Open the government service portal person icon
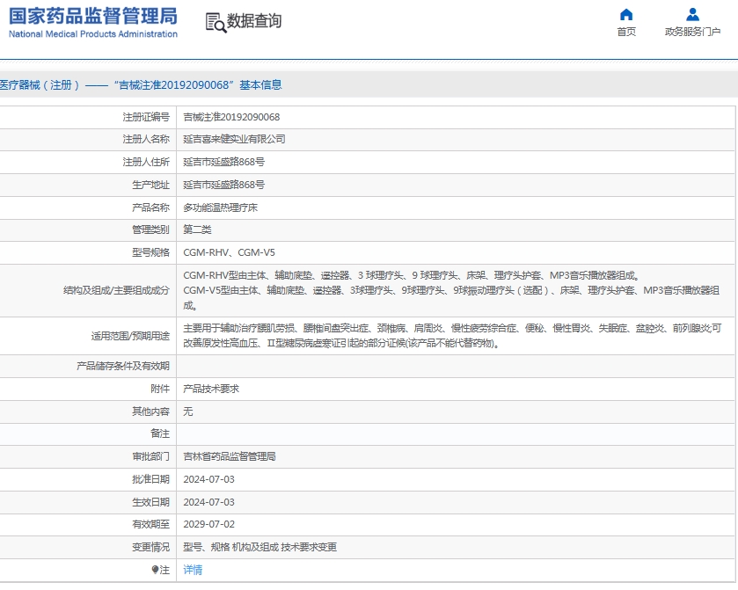Image resolution: width=738 pixels, height=590 pixels. coord(692,15)
